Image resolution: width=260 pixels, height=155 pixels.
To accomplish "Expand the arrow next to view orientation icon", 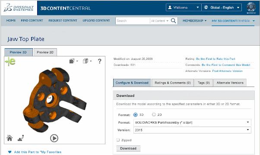I will pos(91,61).
